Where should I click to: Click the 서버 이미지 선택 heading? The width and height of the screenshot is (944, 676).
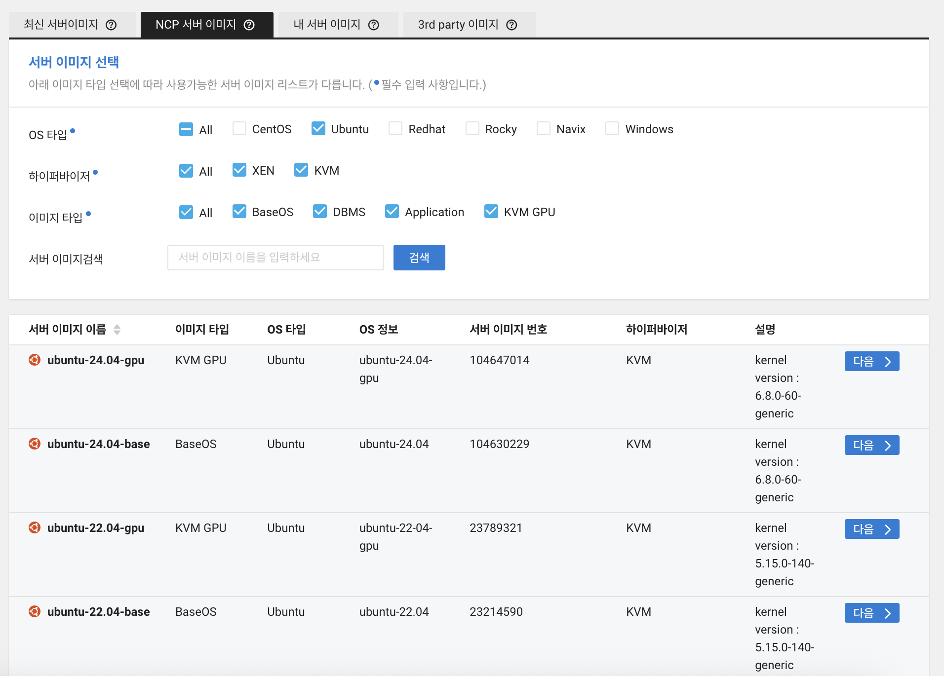coord(74,62)
